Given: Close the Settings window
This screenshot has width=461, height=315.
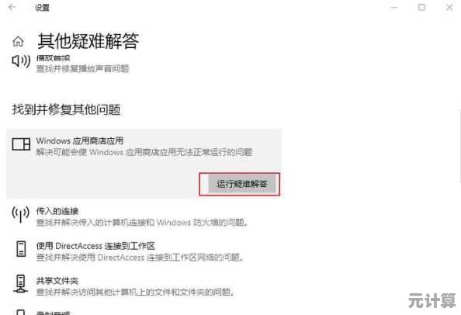Looking at the screenshot, I should pyautogui.click(x=449, y=7).
